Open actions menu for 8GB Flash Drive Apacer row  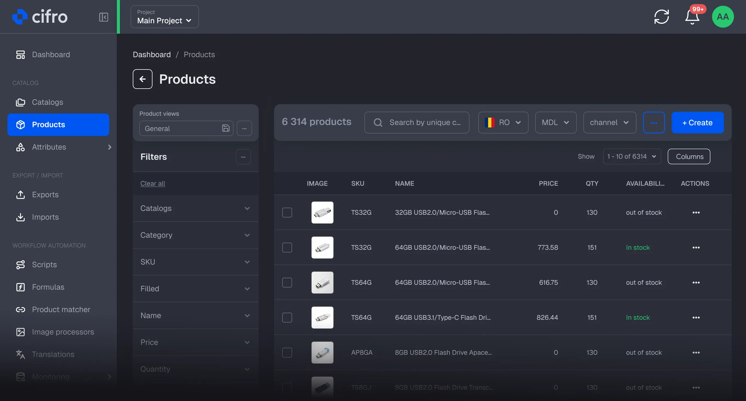coord(696,352)
